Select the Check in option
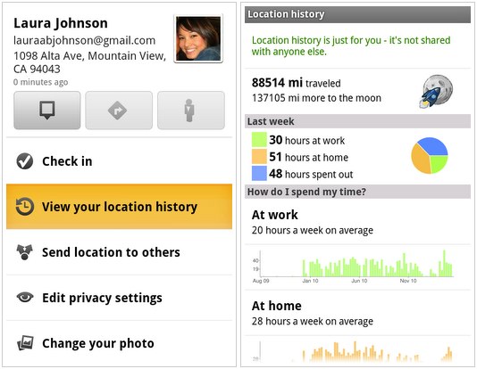 pos(119,160)
